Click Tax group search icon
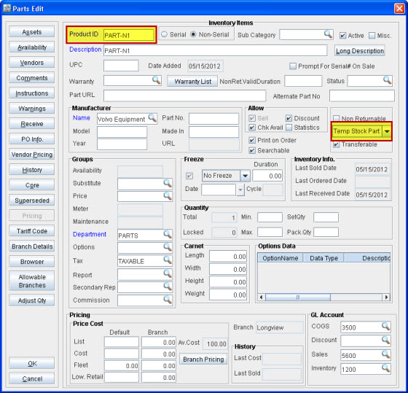 pyautogui.click(x=168, y=260)
